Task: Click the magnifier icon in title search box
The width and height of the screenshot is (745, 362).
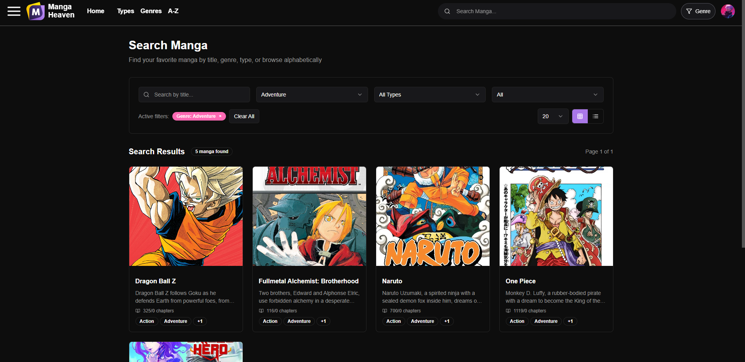Action: tap(146, 95)
